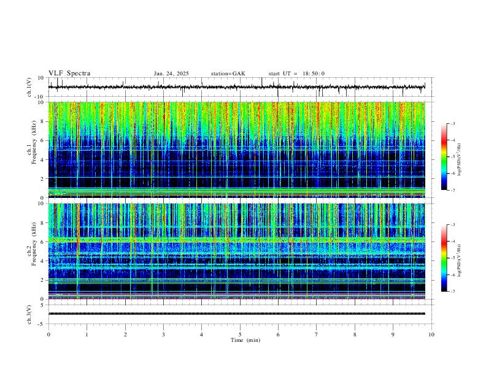
Task: Click the "-5" tick of ch.3(V) axis
Action: tap(41, 324)
